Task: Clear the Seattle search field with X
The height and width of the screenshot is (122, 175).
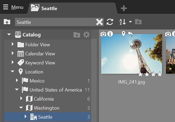Action: pos(99,22)
